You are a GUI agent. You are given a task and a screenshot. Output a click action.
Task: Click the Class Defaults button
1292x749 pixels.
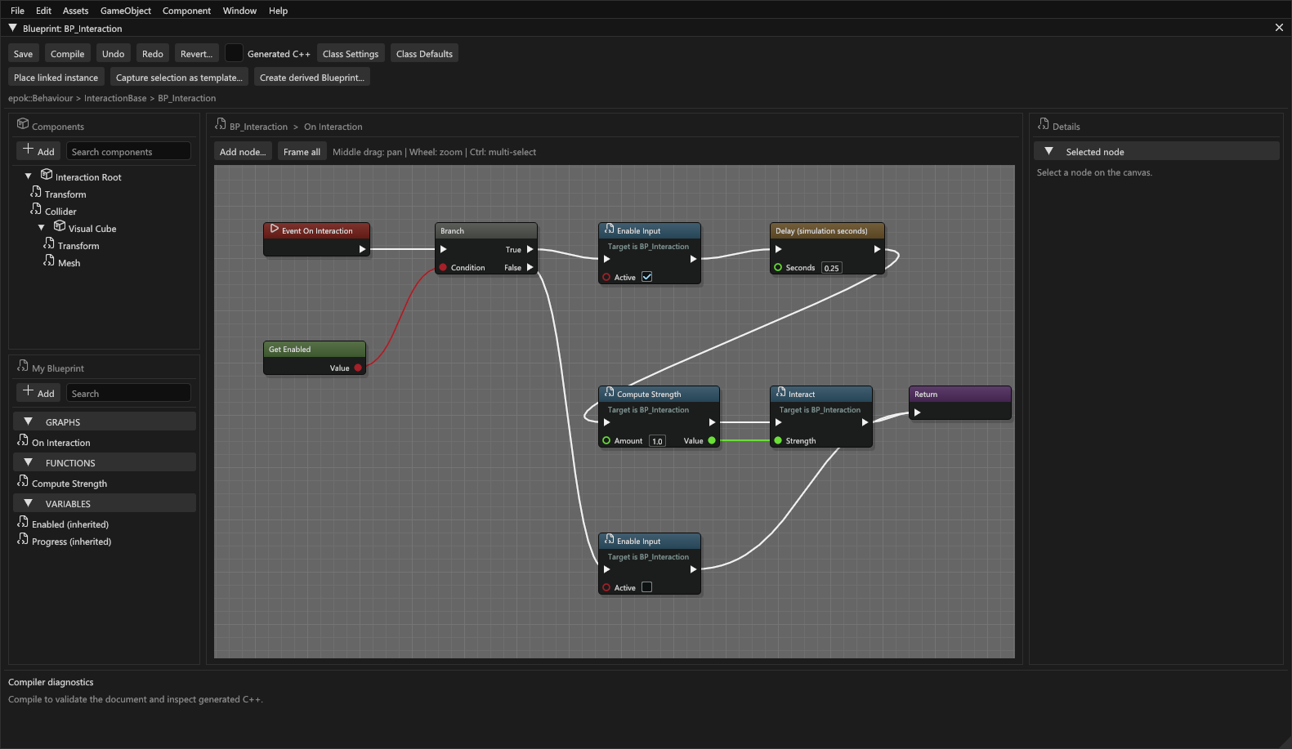tap(424, 54)
